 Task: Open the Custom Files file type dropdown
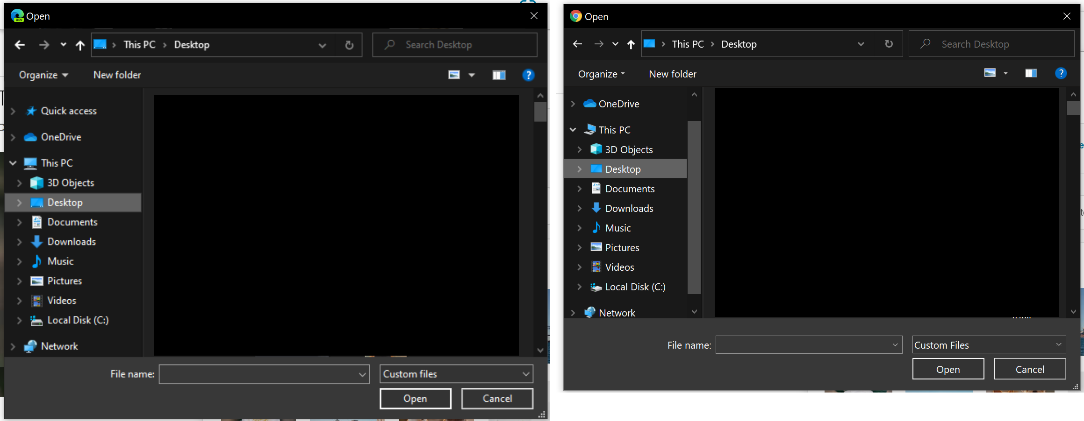click(x=988, y=344)
